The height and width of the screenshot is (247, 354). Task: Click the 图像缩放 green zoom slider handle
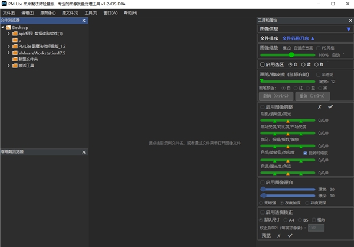point(291,55)
